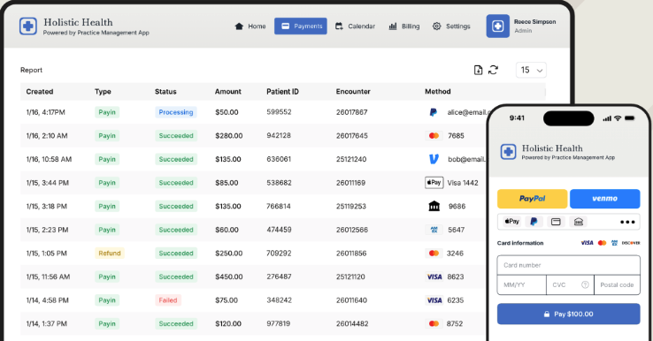
Task: Click the Encounter column header
Action: 353,92
